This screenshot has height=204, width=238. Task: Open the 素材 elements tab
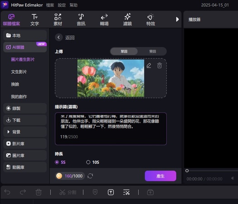pos(58,20)
